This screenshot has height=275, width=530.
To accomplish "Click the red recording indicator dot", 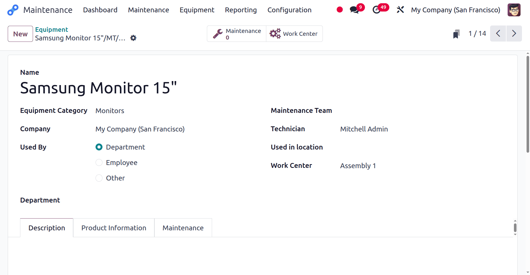I will click(x=340, y=10).
